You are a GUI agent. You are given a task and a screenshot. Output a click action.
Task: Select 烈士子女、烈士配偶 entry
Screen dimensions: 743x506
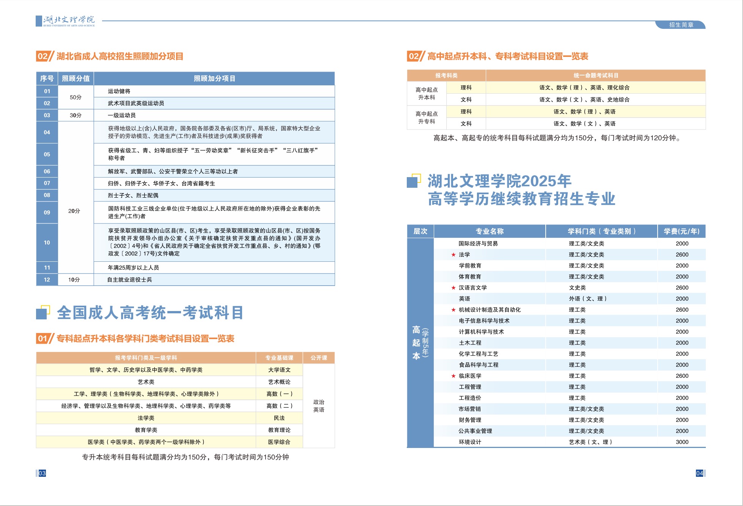point(133,195)
